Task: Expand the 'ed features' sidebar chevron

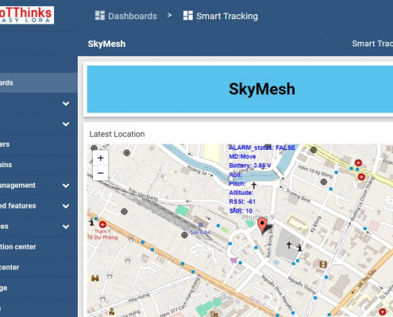Action: point(66,206)
